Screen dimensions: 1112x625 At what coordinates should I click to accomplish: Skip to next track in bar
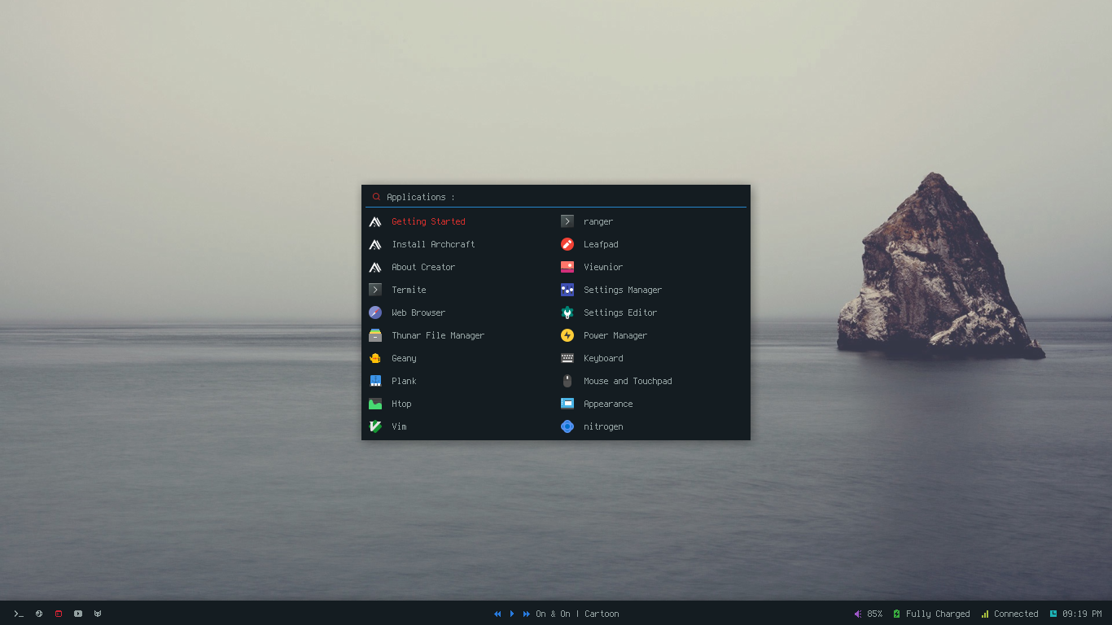527,614
